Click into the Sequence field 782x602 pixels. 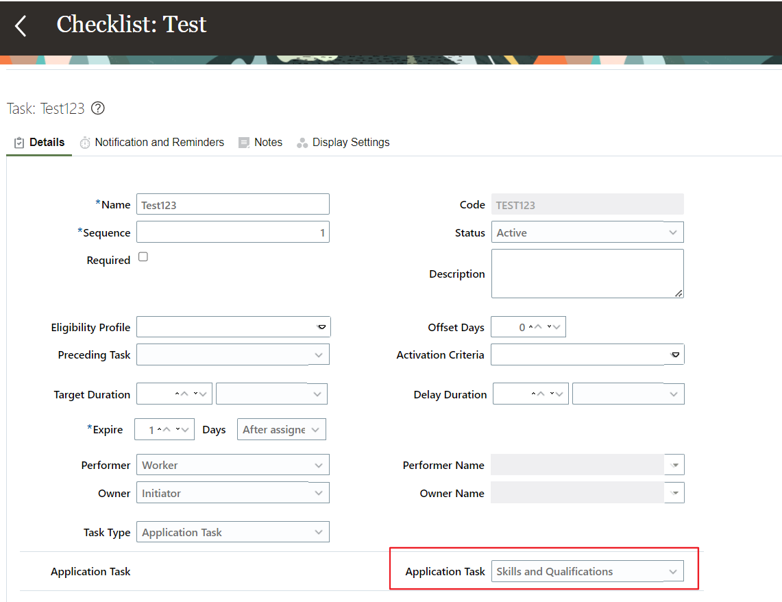click(x=233, y=232)
